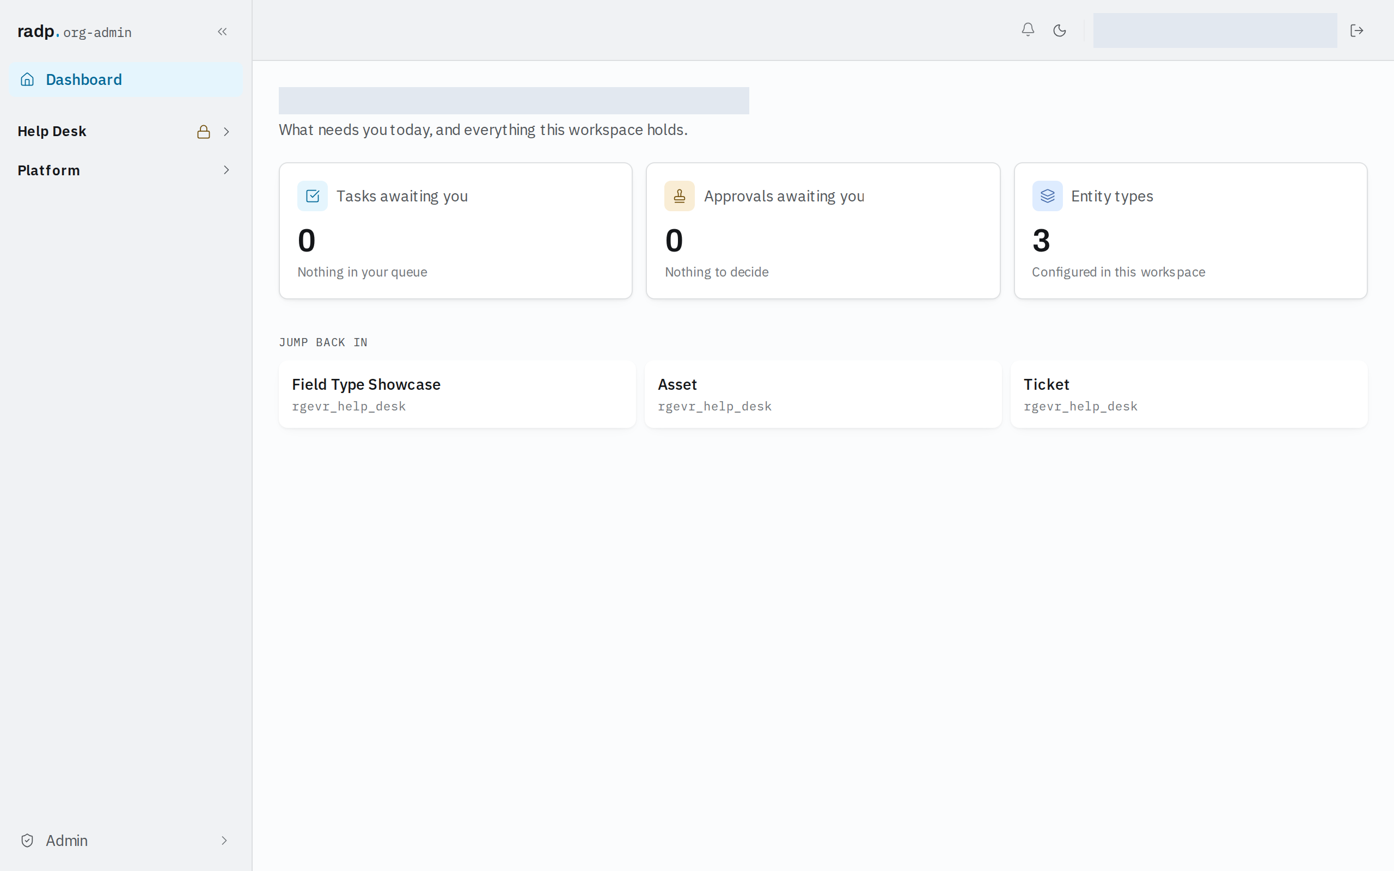Open the Asset entity card

[823, 394]
